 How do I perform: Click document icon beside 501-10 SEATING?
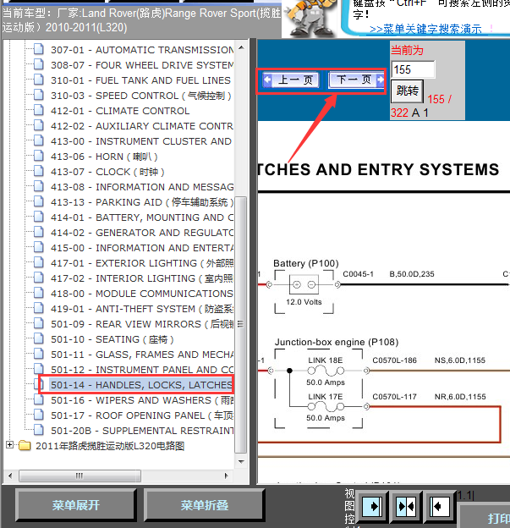click(39, 338)
